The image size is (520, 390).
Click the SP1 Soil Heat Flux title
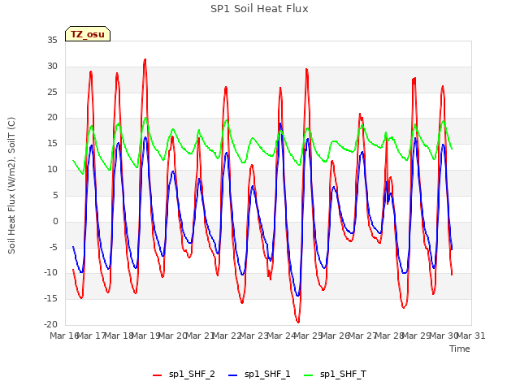259,9
